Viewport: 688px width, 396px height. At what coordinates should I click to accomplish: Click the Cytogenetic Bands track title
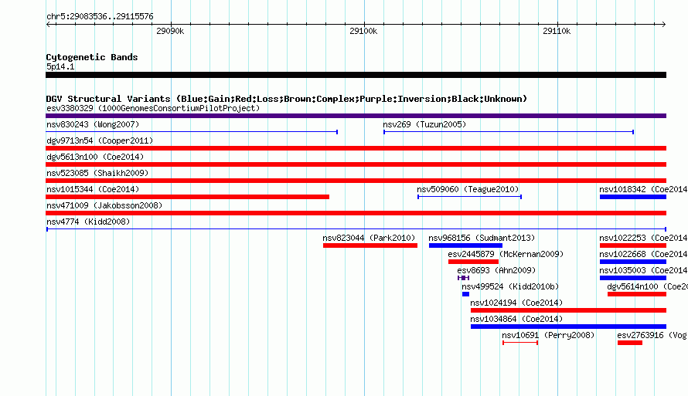[x=92, y=57]
